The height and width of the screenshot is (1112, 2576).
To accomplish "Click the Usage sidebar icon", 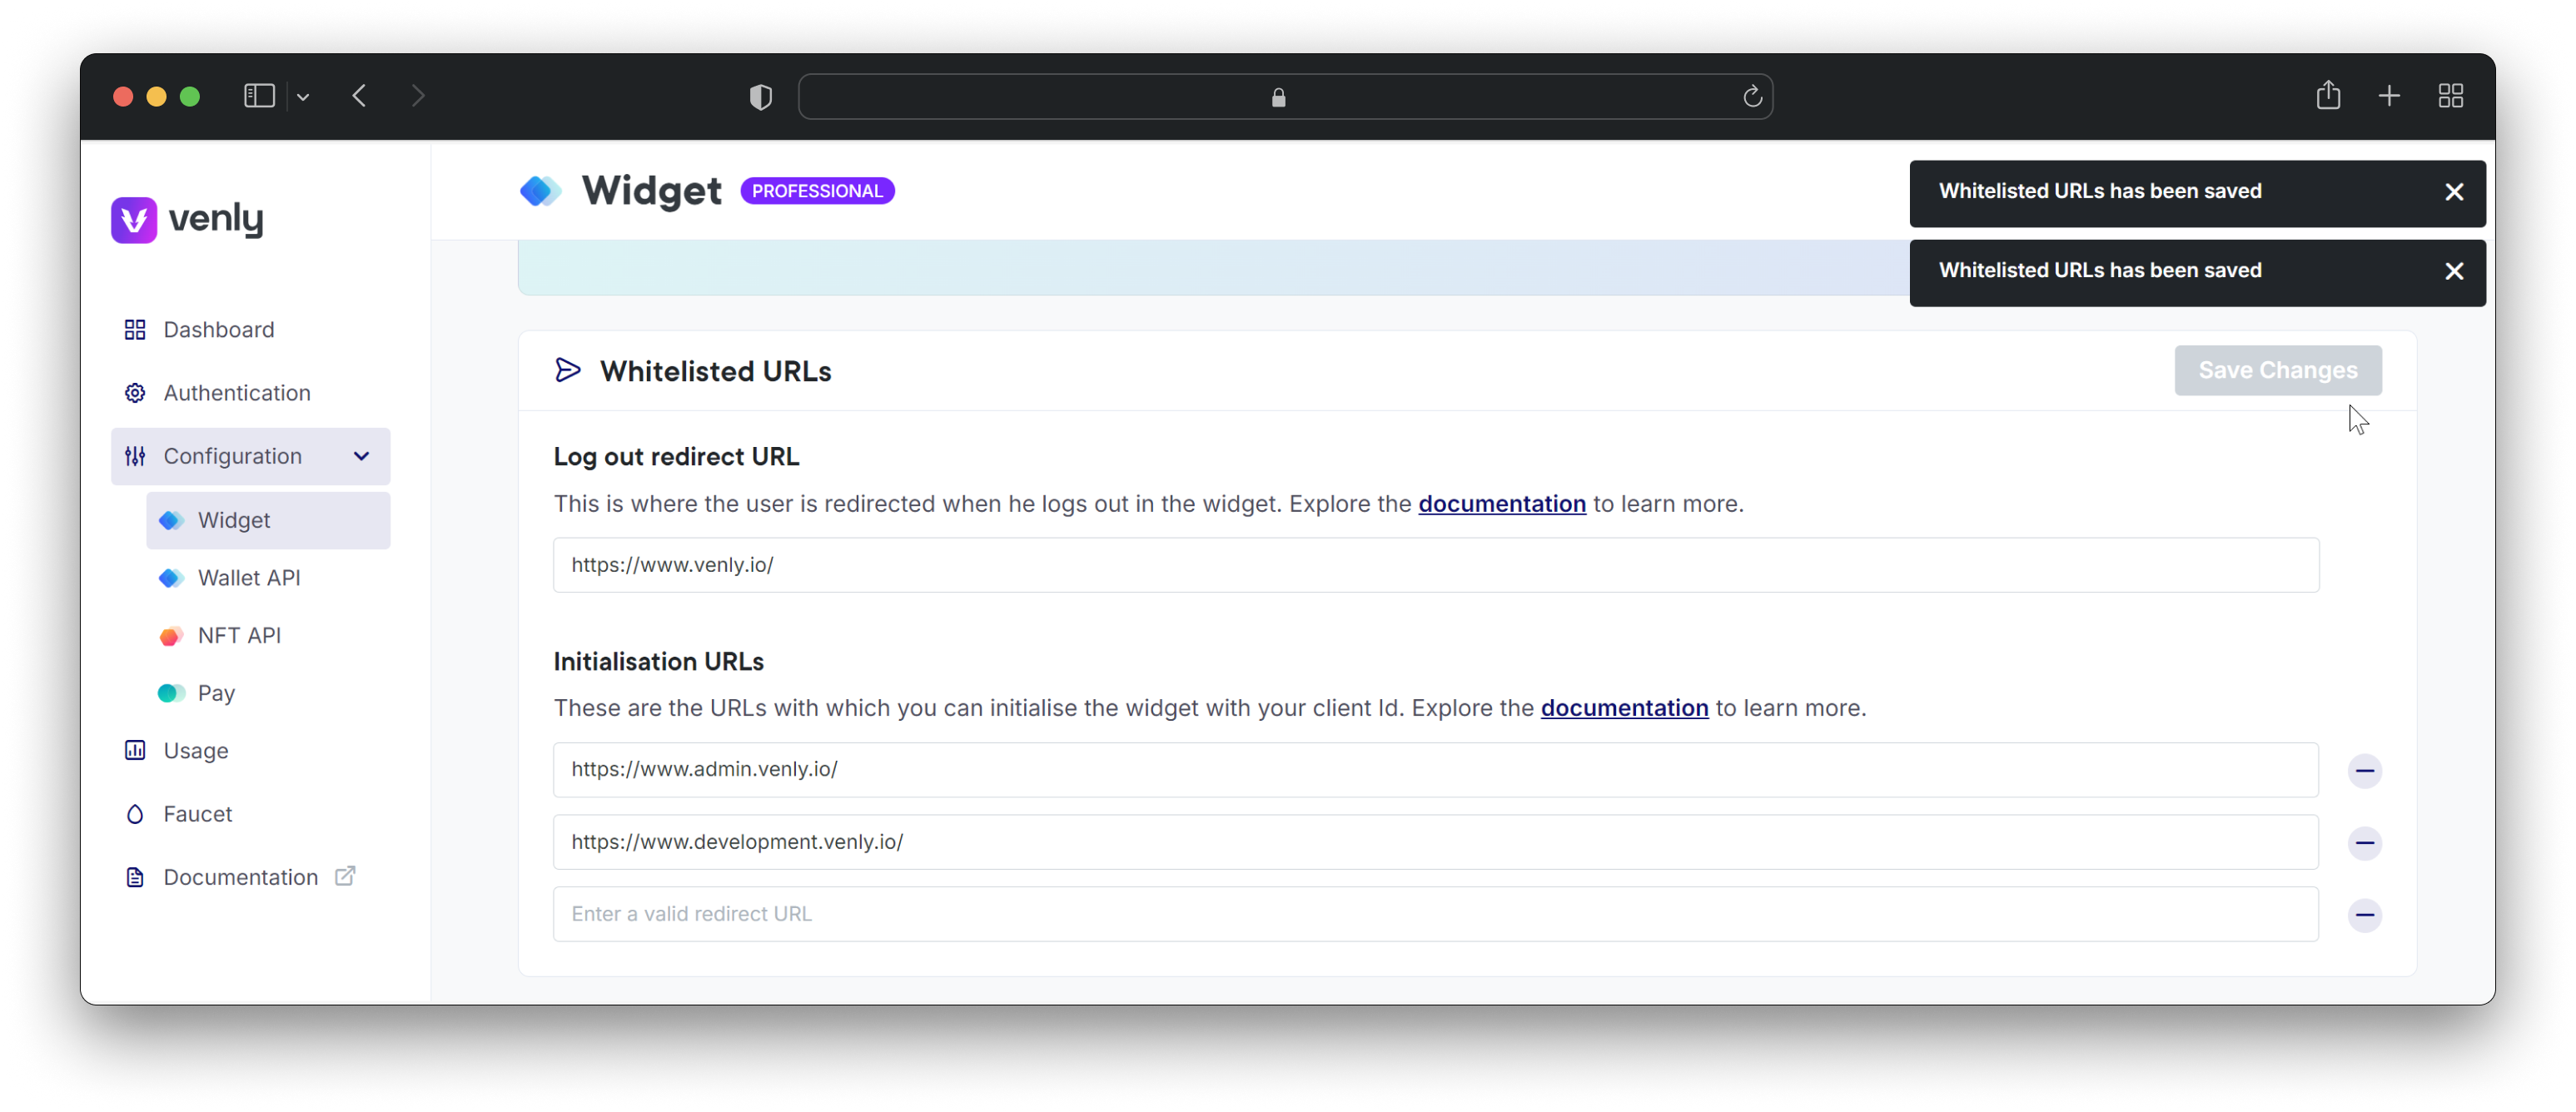I will point(137,751).
